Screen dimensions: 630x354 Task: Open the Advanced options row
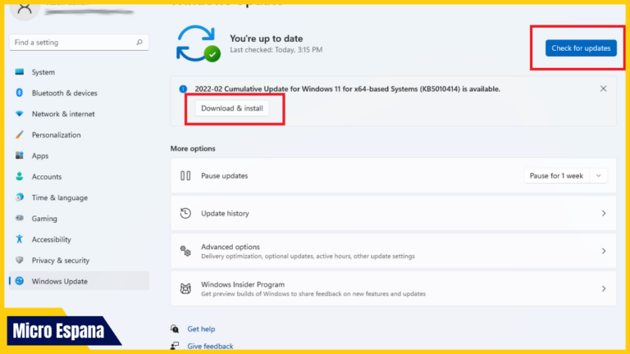point(394,251)
